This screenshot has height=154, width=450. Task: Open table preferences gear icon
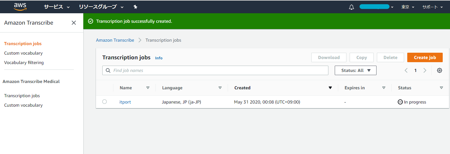pyautogui.click(x=440, y=70)
